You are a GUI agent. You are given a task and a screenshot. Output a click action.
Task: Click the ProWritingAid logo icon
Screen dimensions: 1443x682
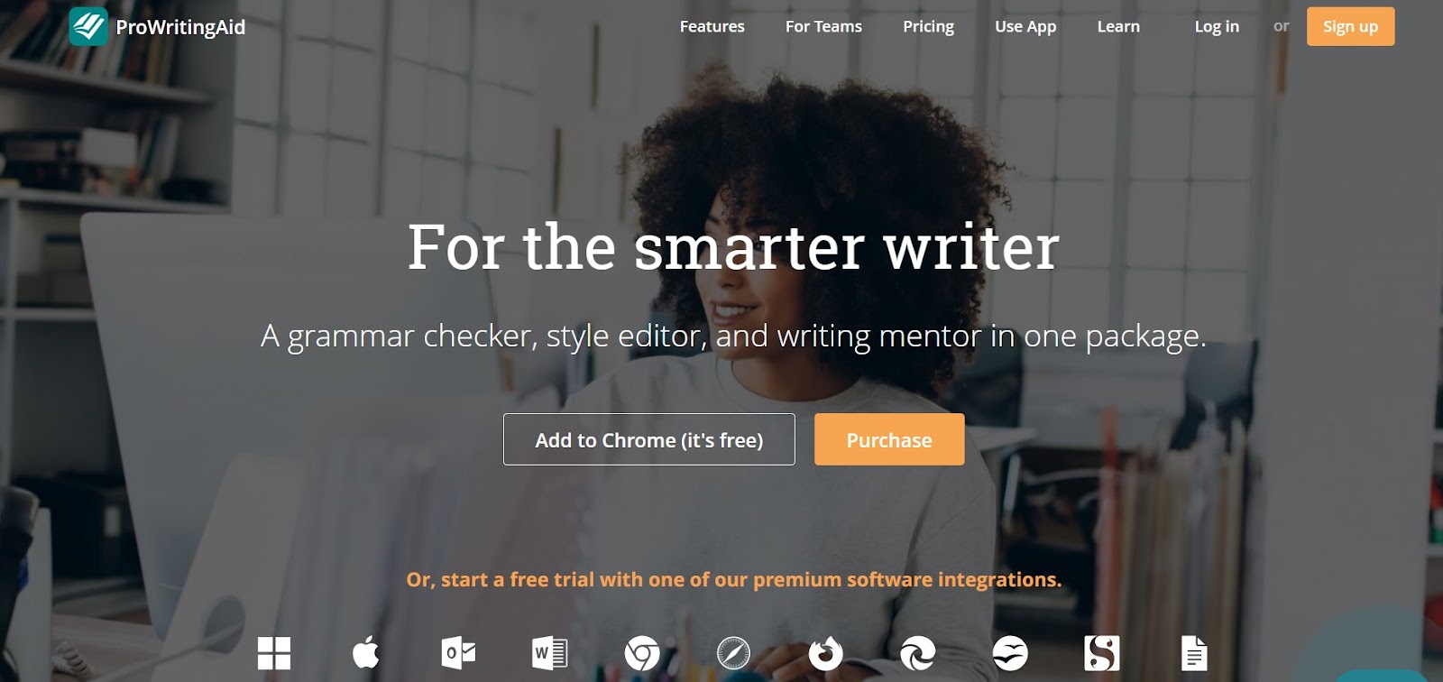point(88,26)
